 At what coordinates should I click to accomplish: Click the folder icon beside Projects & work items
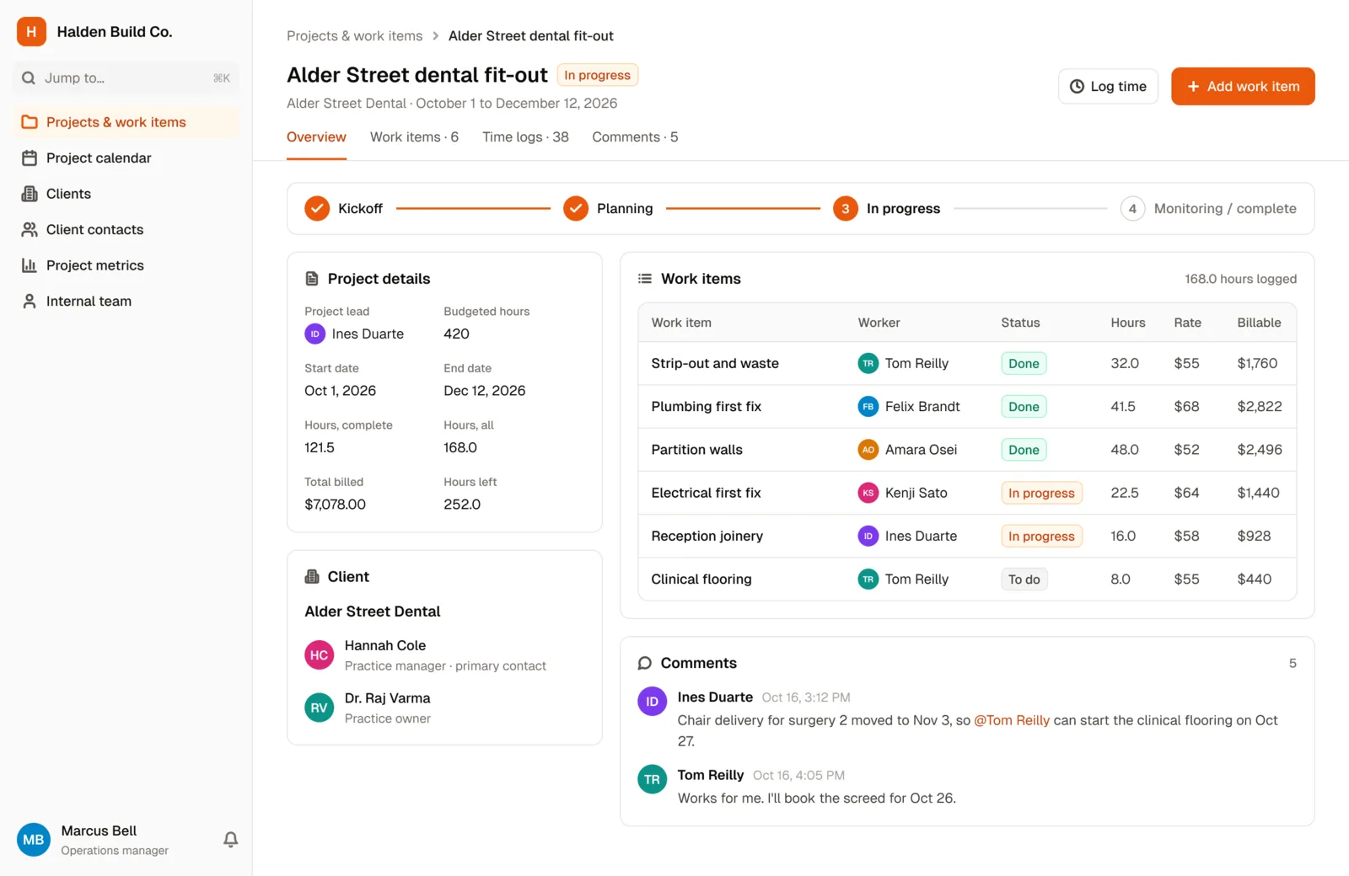(x=30, y=122)
